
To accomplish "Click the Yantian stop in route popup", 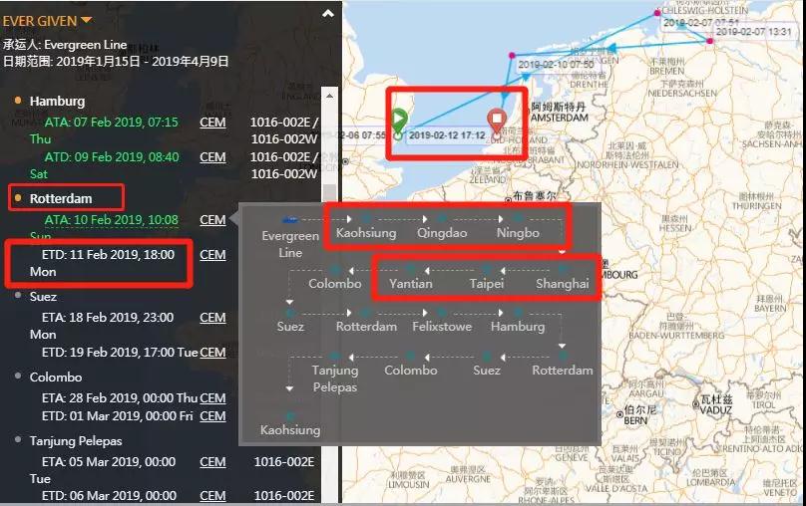I will pos(411,283).
